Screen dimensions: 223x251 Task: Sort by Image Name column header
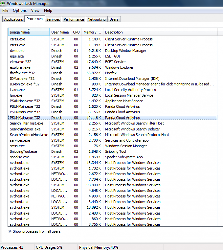[x=29, y=32]
